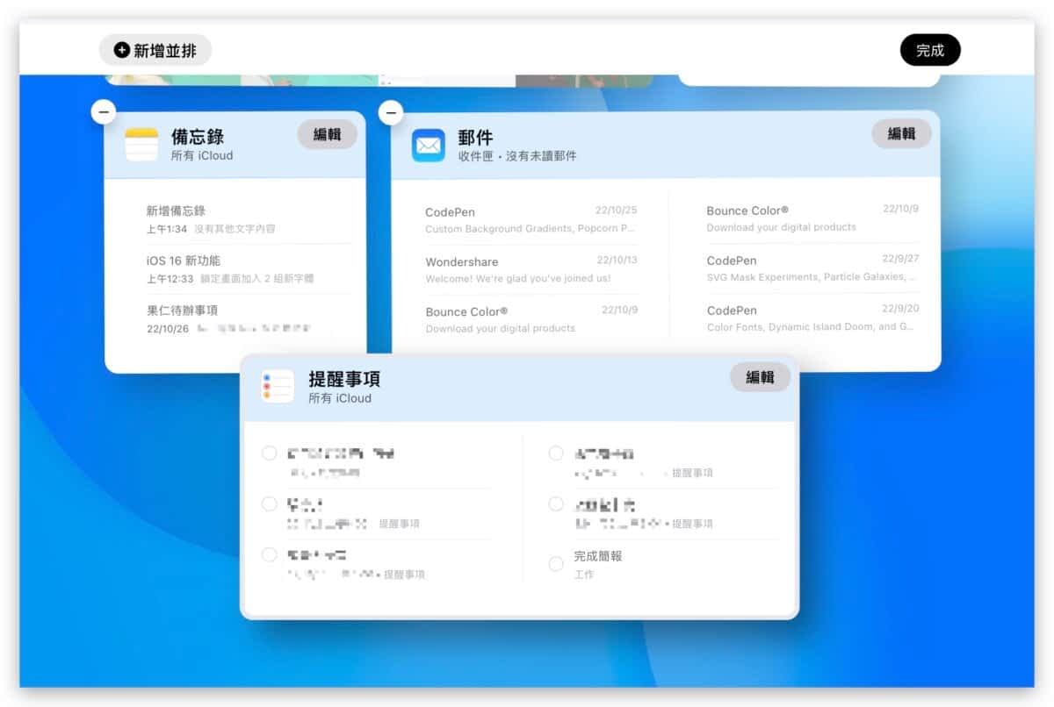Viewport: 1054px width, 707px height.
Task: Click the 新增並排 add tile button
Action: [x=155, y=50]
